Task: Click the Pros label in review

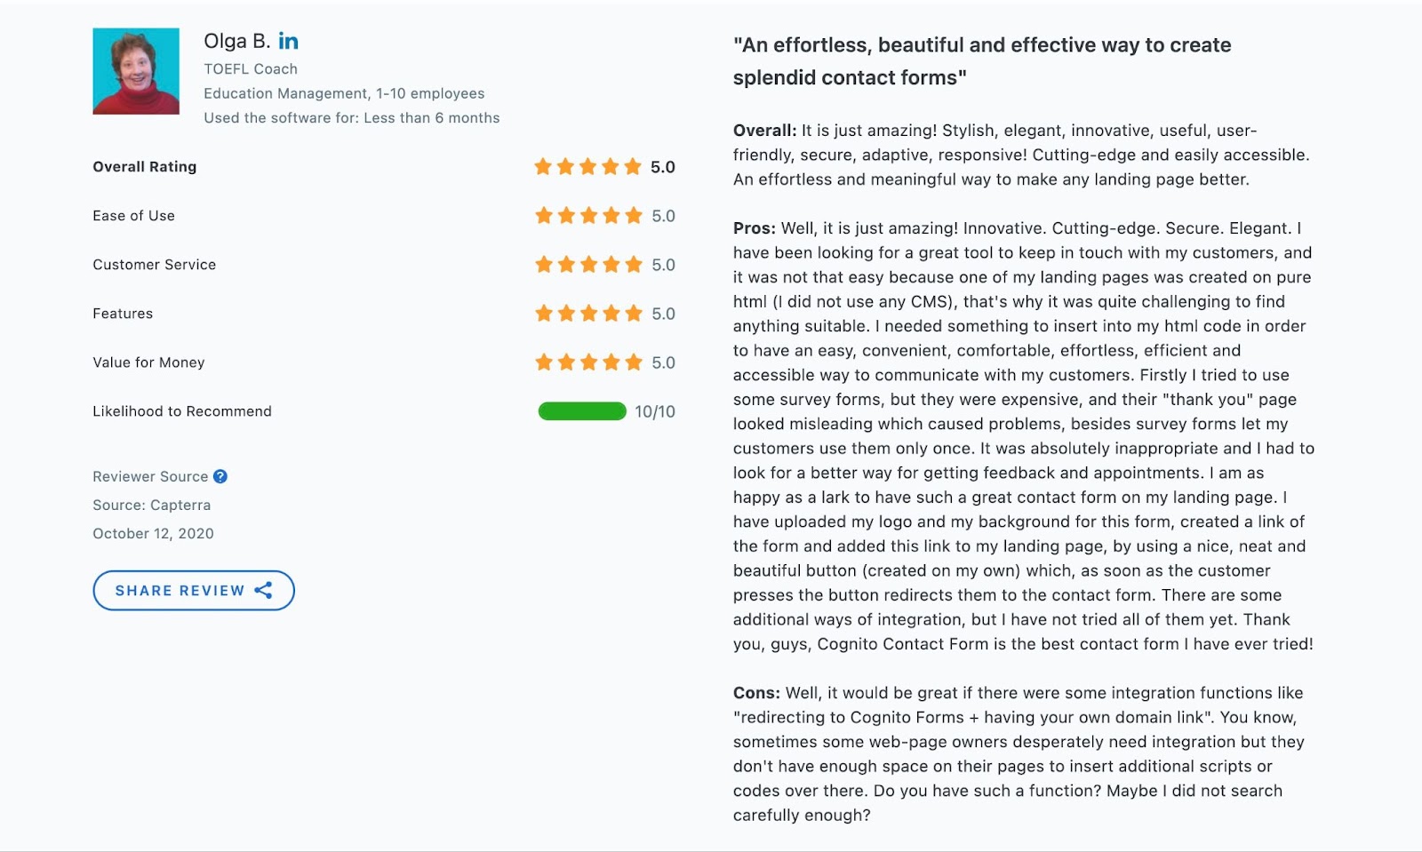Action: pyautogui.click(x=754, y=228)
